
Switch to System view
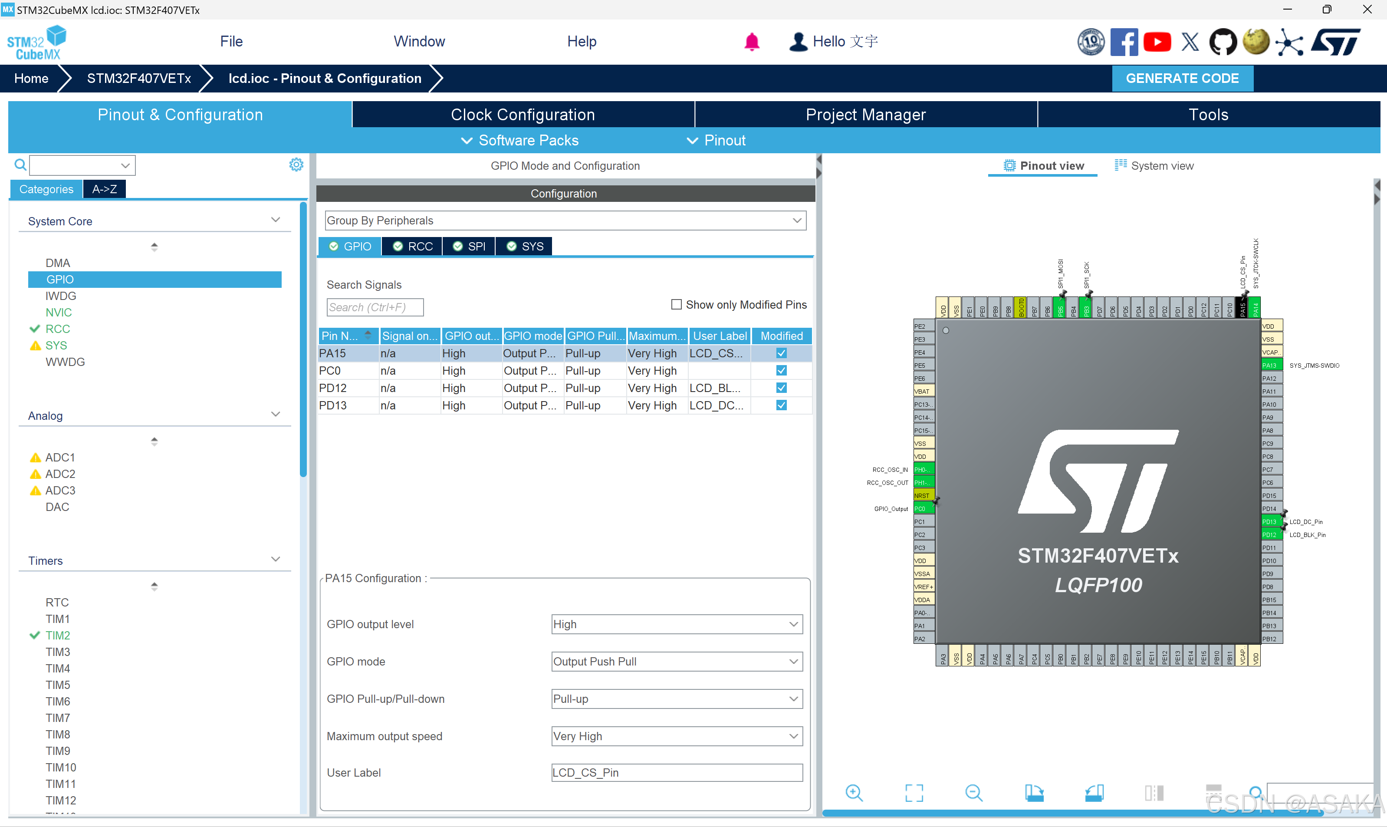[1154, 165]
